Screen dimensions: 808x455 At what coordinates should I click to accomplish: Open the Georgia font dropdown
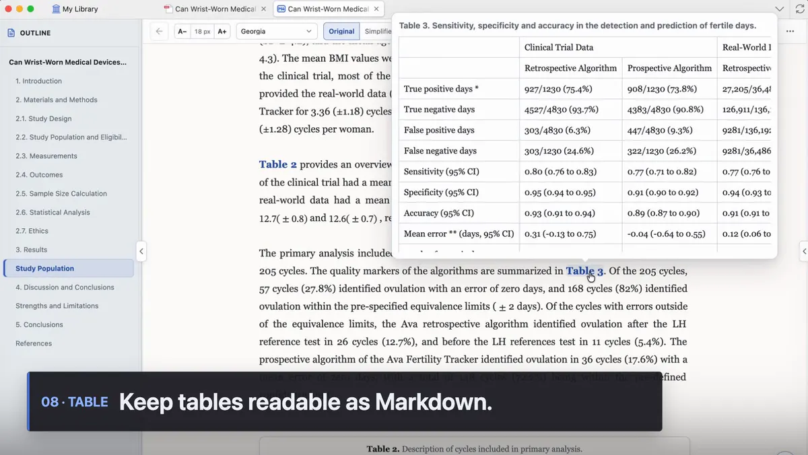[277, 31]
